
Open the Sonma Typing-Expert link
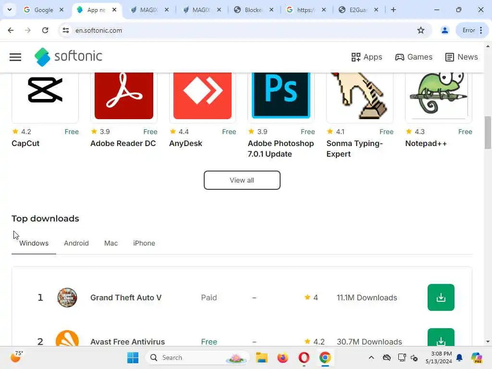coord(355,149)
